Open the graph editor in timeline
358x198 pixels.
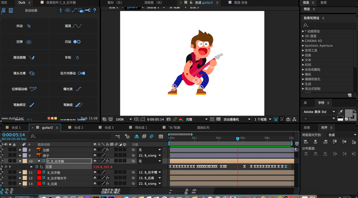[x=161, y=136]
